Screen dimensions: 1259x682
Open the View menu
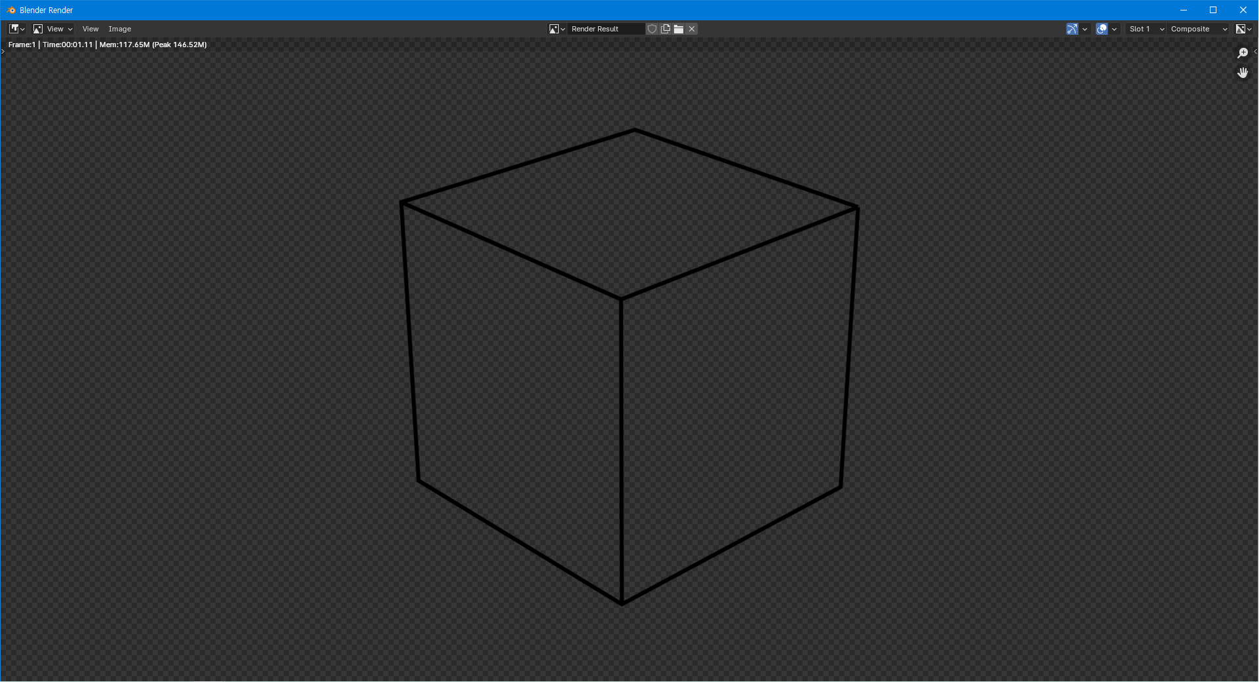90,29
